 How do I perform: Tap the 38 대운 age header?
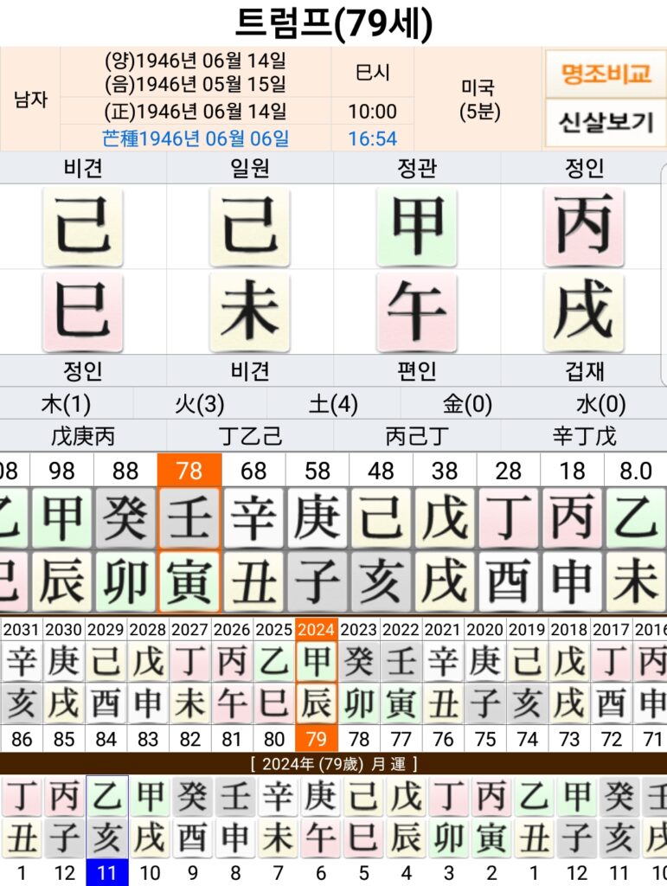[x=445, y=471]
